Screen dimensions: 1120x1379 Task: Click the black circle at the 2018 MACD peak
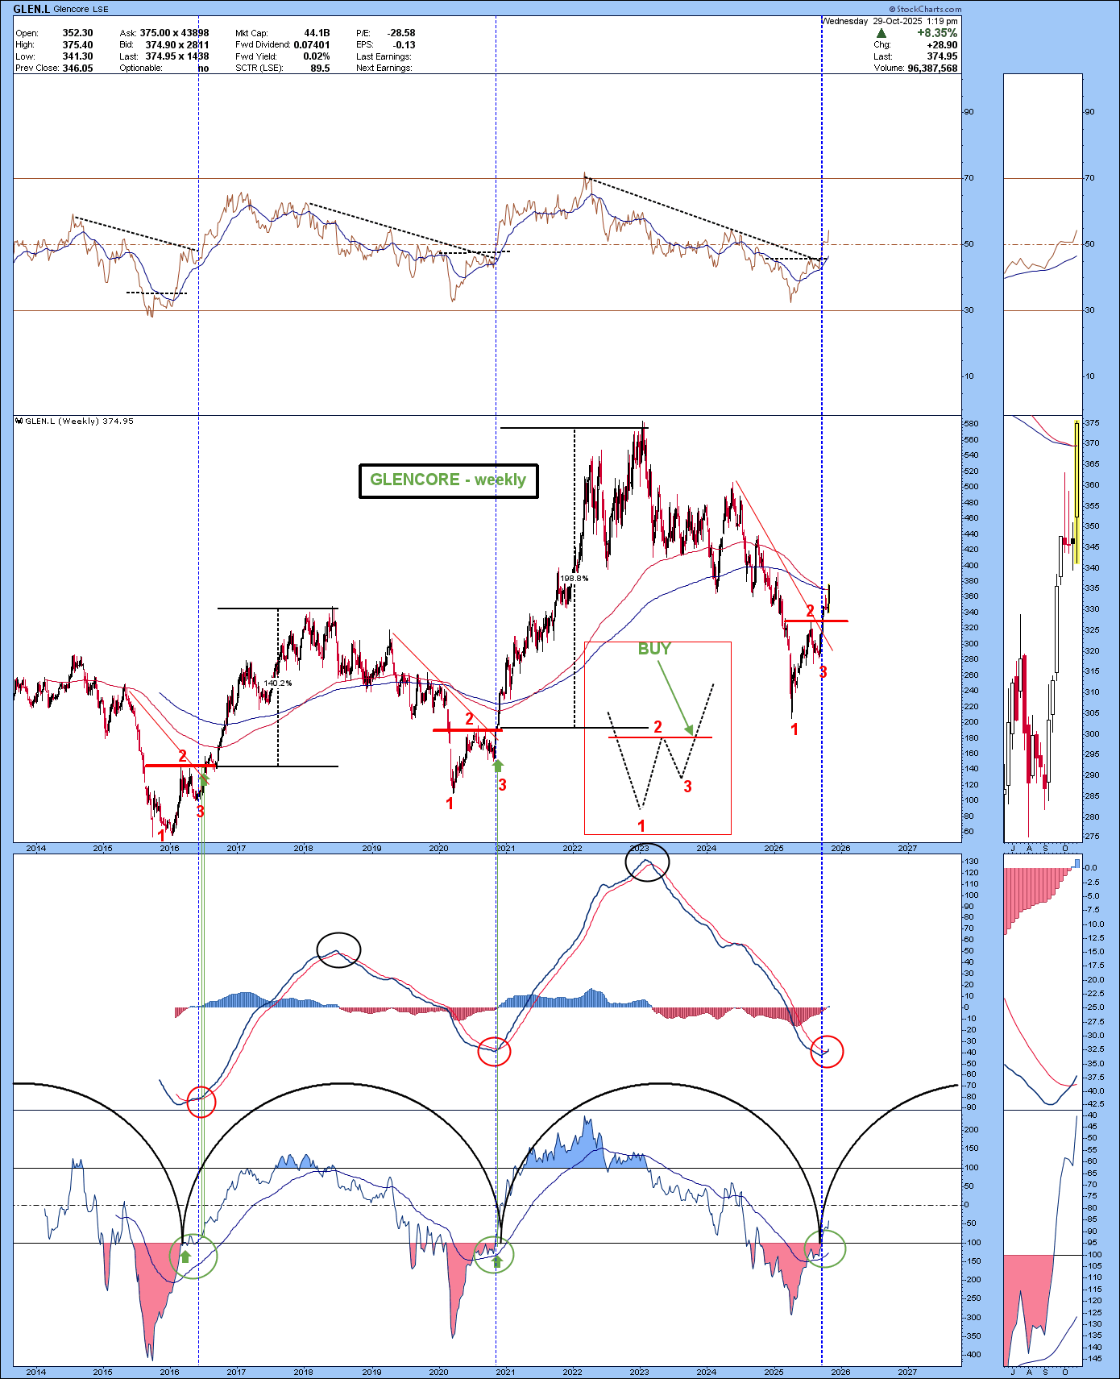coord(338,949)
